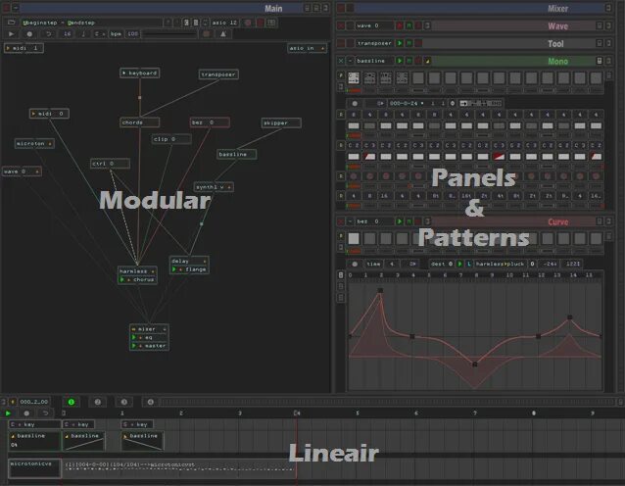This screenshot has height=486, width=625.
Task: Select the asio in module
Action: (307, 48)
